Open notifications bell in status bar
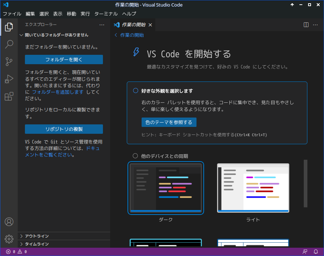Viewport: 324px width, 256px height. click(316, 252)
